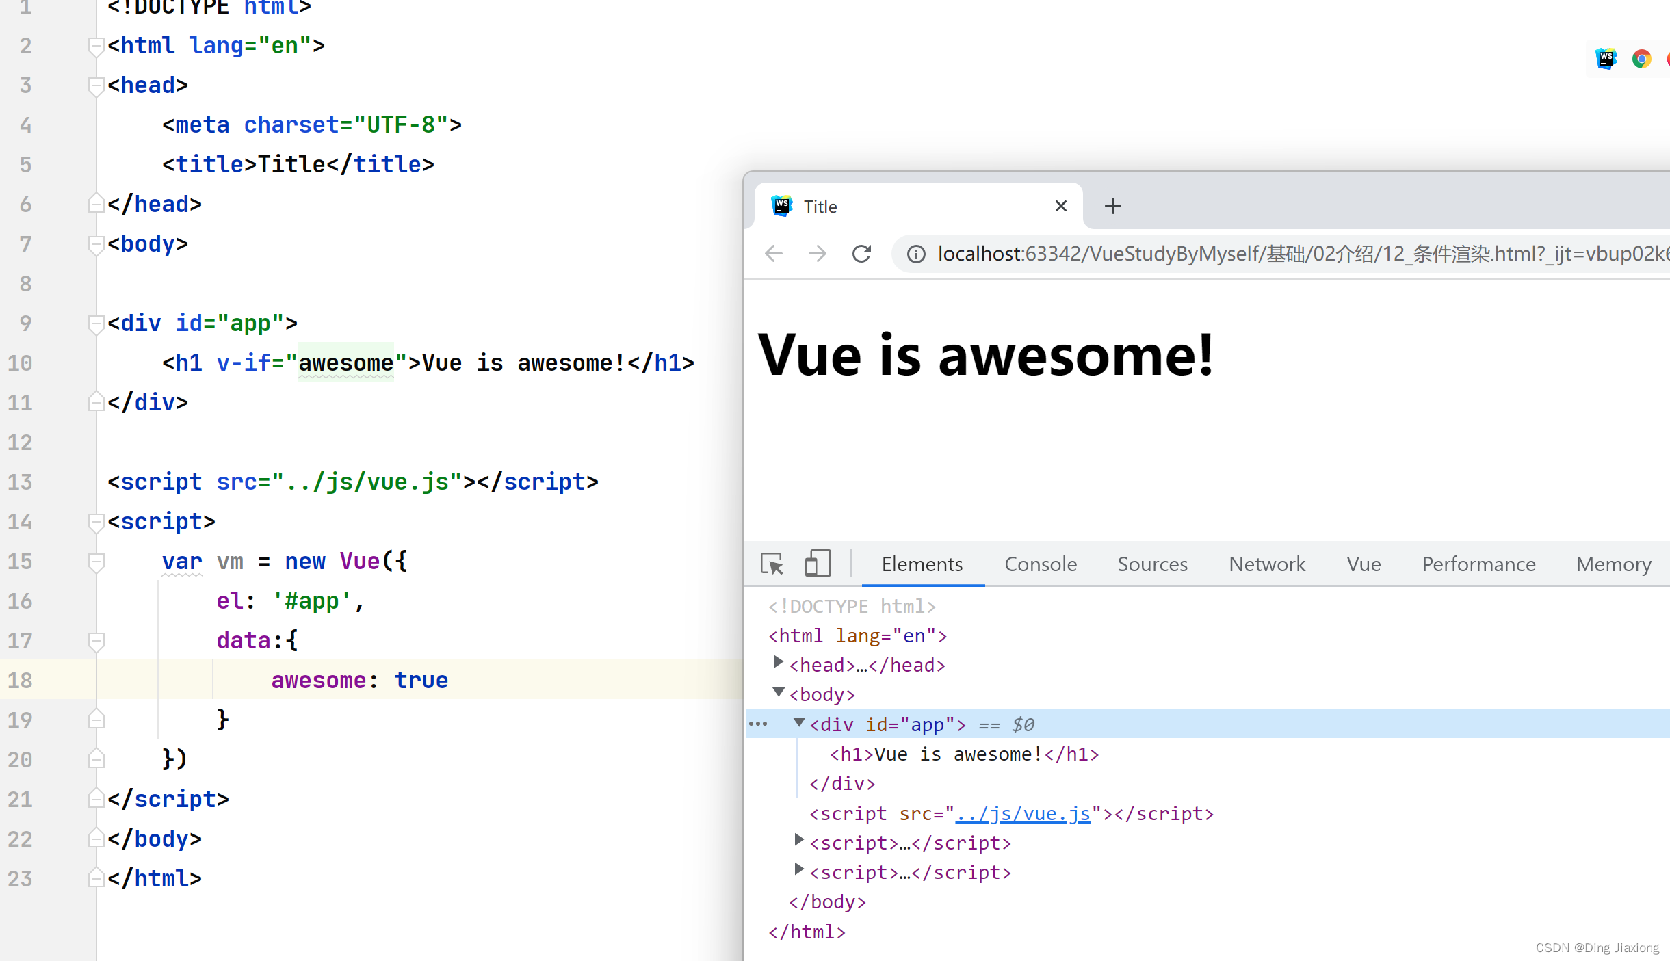This screenshot has height=961, width=1670.
Task: Click the Vue devtools panel tab
Action: (1364, 563)
